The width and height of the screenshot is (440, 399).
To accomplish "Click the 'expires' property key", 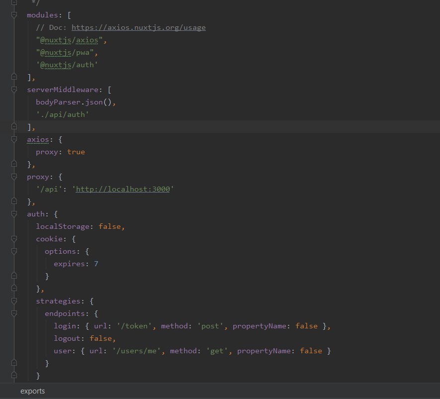I will coord(69,264).
